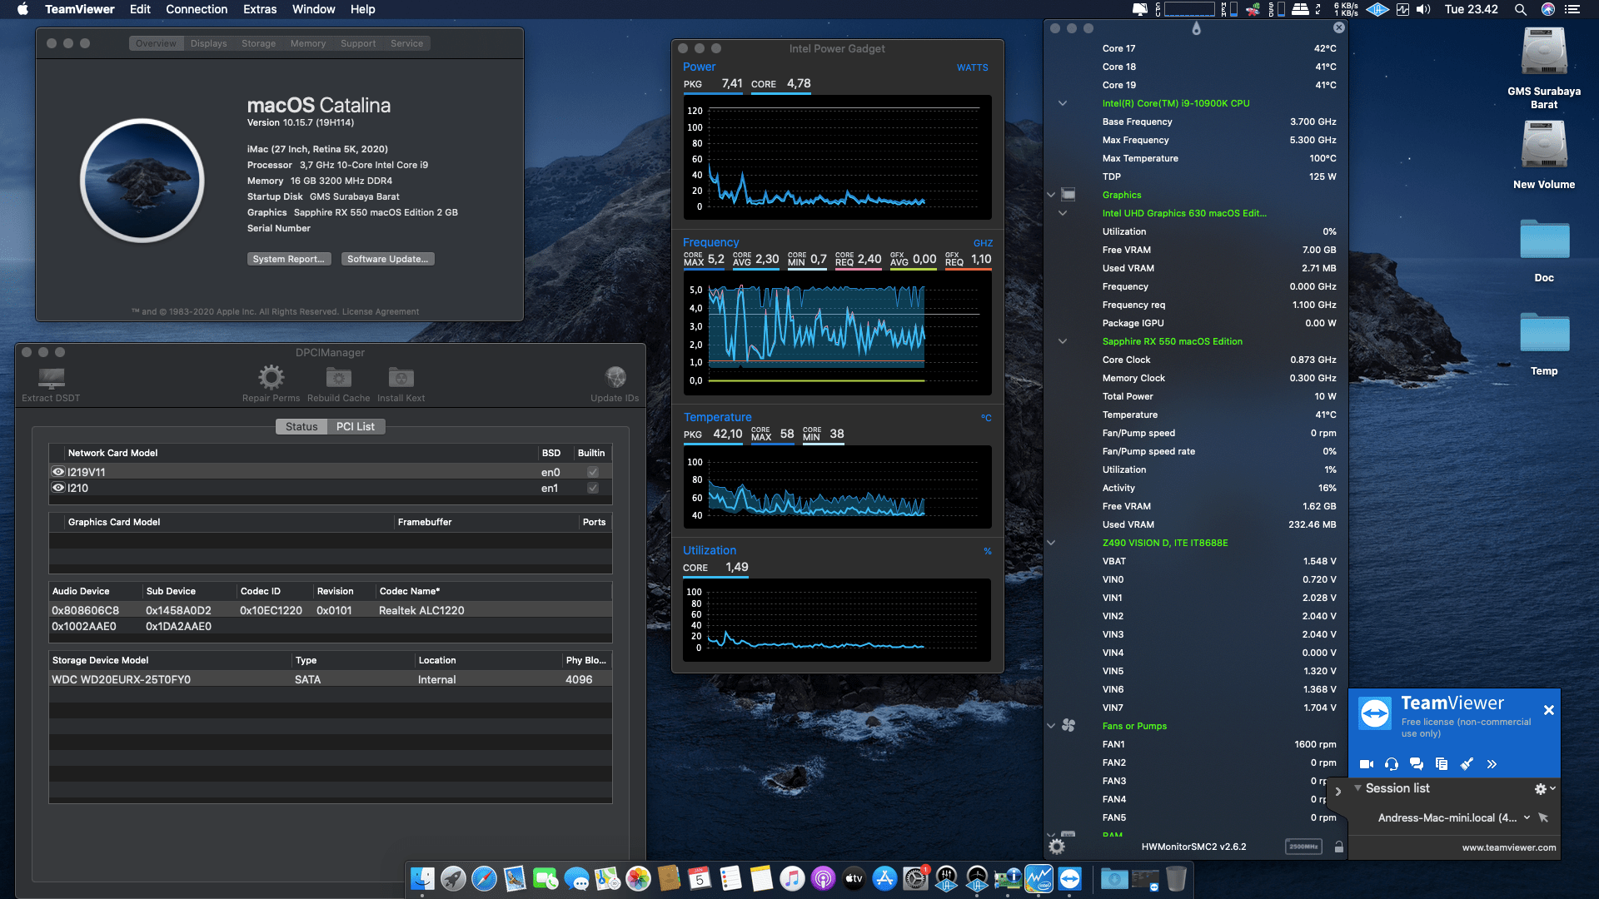This screenshot has height=899, width=1599.
Task: Collapse Sapphire RX 550 macOS Edition section
Action: pyautogui.click(x=1063, y=341)
